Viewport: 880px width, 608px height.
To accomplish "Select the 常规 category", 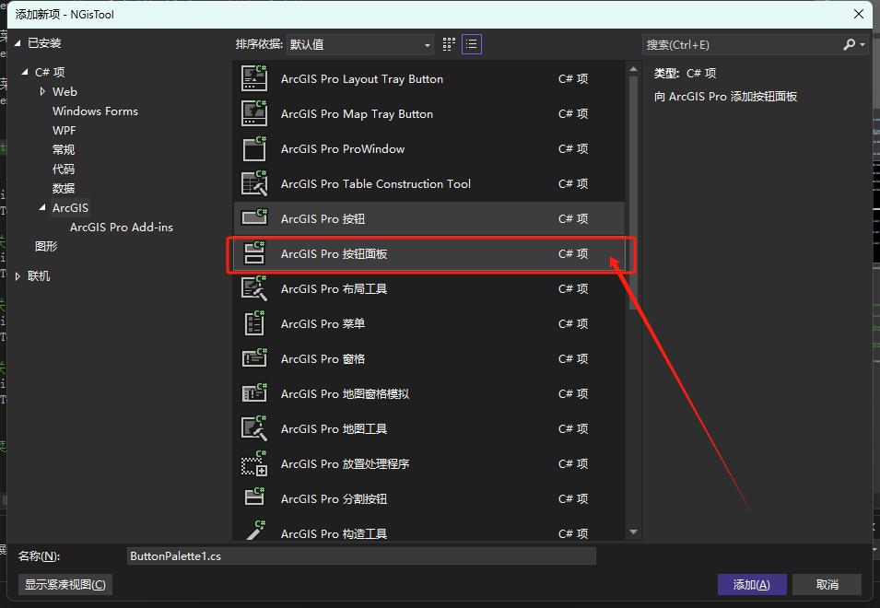I will (x=64, y=150).
